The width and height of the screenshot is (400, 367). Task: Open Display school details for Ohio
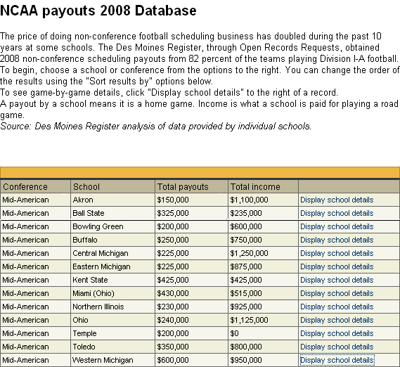point(337,320)
